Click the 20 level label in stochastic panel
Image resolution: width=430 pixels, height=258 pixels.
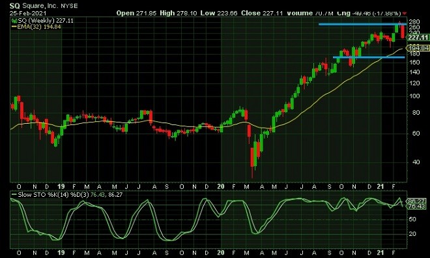(x=412, y=234)
